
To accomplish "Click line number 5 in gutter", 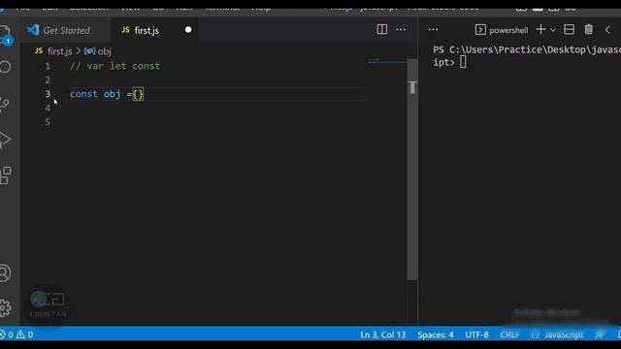I will pyautogui.click(x=48, y=122).
